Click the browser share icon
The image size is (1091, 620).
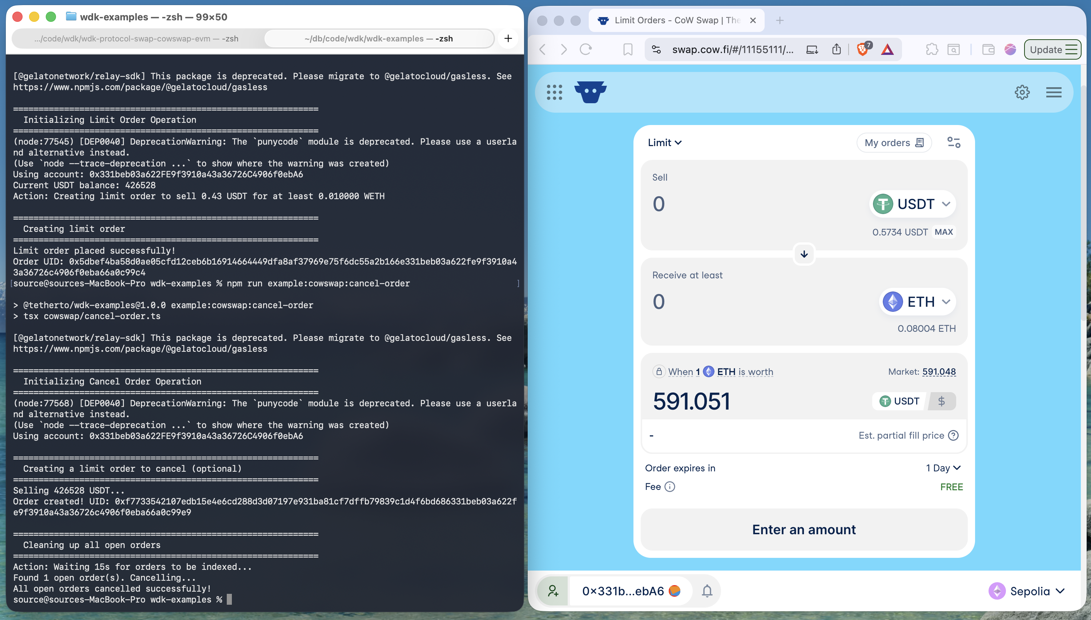coord(836,49)
